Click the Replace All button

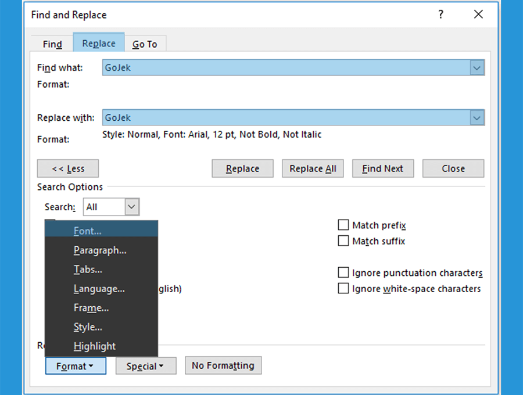(x=313, y=168)
